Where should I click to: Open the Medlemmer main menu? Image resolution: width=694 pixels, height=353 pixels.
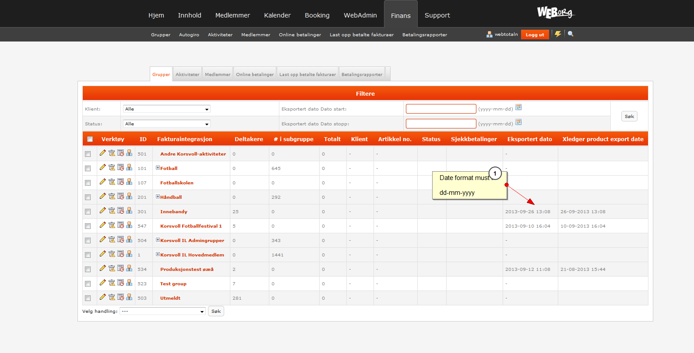point(233,15)
